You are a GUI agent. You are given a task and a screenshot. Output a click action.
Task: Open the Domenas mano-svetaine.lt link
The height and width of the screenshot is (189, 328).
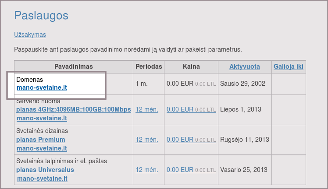(42, 88)
